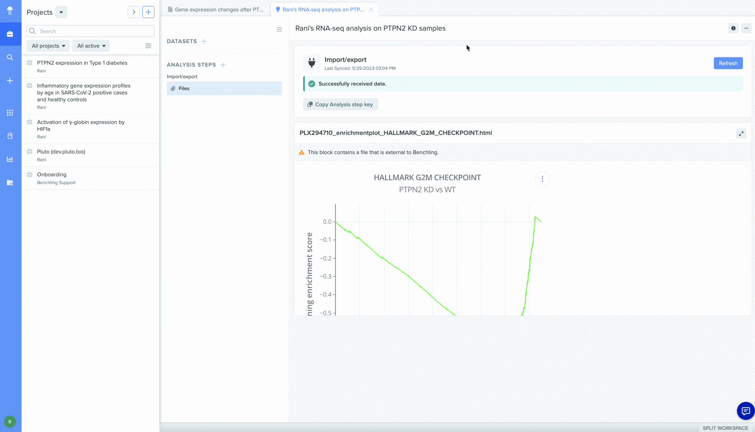Open project filter settings icon
This screenshot has height=432, width=755.
pos(148,46)
